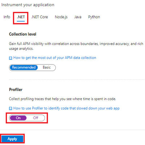145x145 pixels.
Task: Select the Recommended collection level option
Action: click(24, 67)
